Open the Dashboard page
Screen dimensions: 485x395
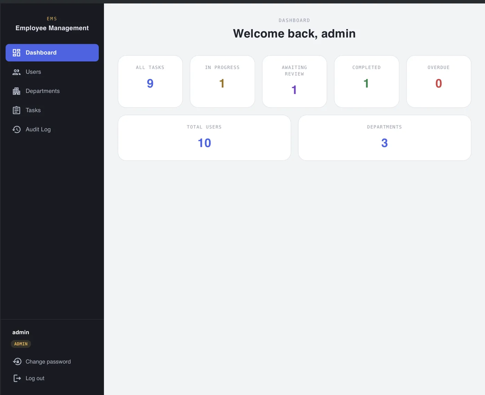(52, 53)
